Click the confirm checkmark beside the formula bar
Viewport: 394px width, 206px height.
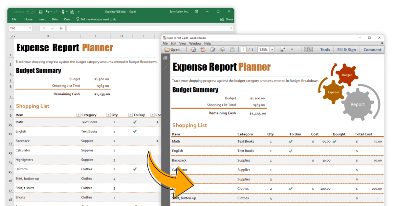(x=53, y=28)
